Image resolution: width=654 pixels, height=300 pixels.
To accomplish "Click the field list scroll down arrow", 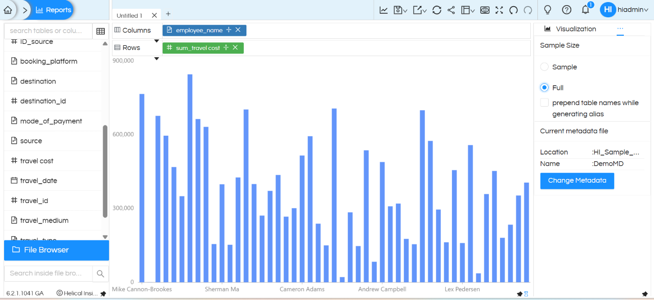I will click(105, 237).
